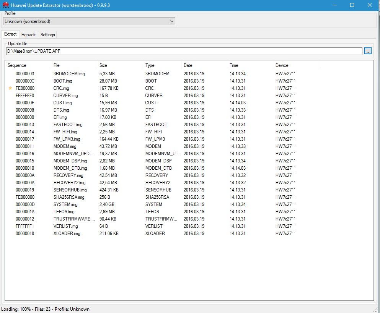
Task: Select the RECOVERY.img file
Action: 68,175
